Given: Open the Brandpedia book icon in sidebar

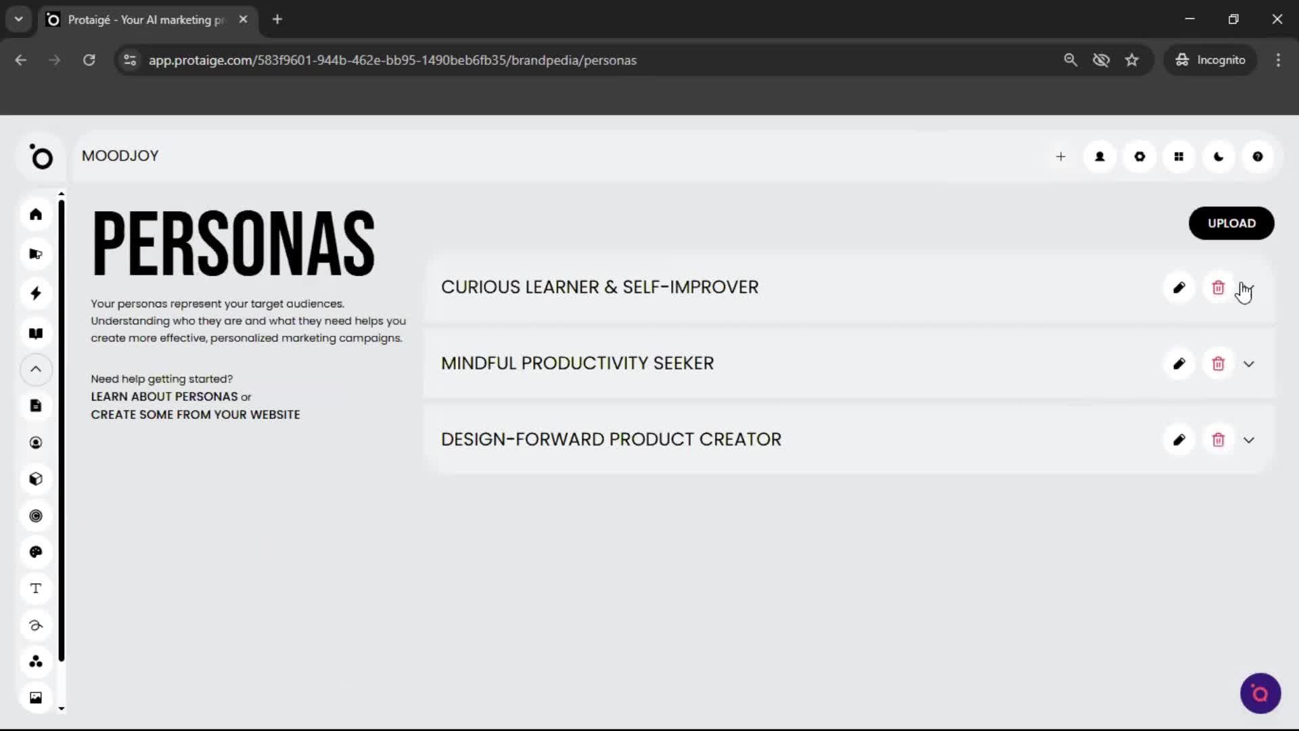Looking at the screenshot, I should click(x=35, y=333).
